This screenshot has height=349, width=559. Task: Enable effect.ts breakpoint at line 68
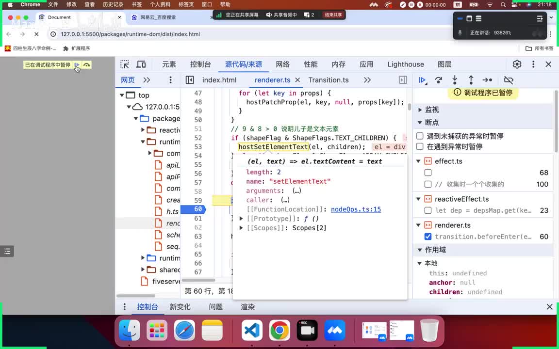point(428,173)
